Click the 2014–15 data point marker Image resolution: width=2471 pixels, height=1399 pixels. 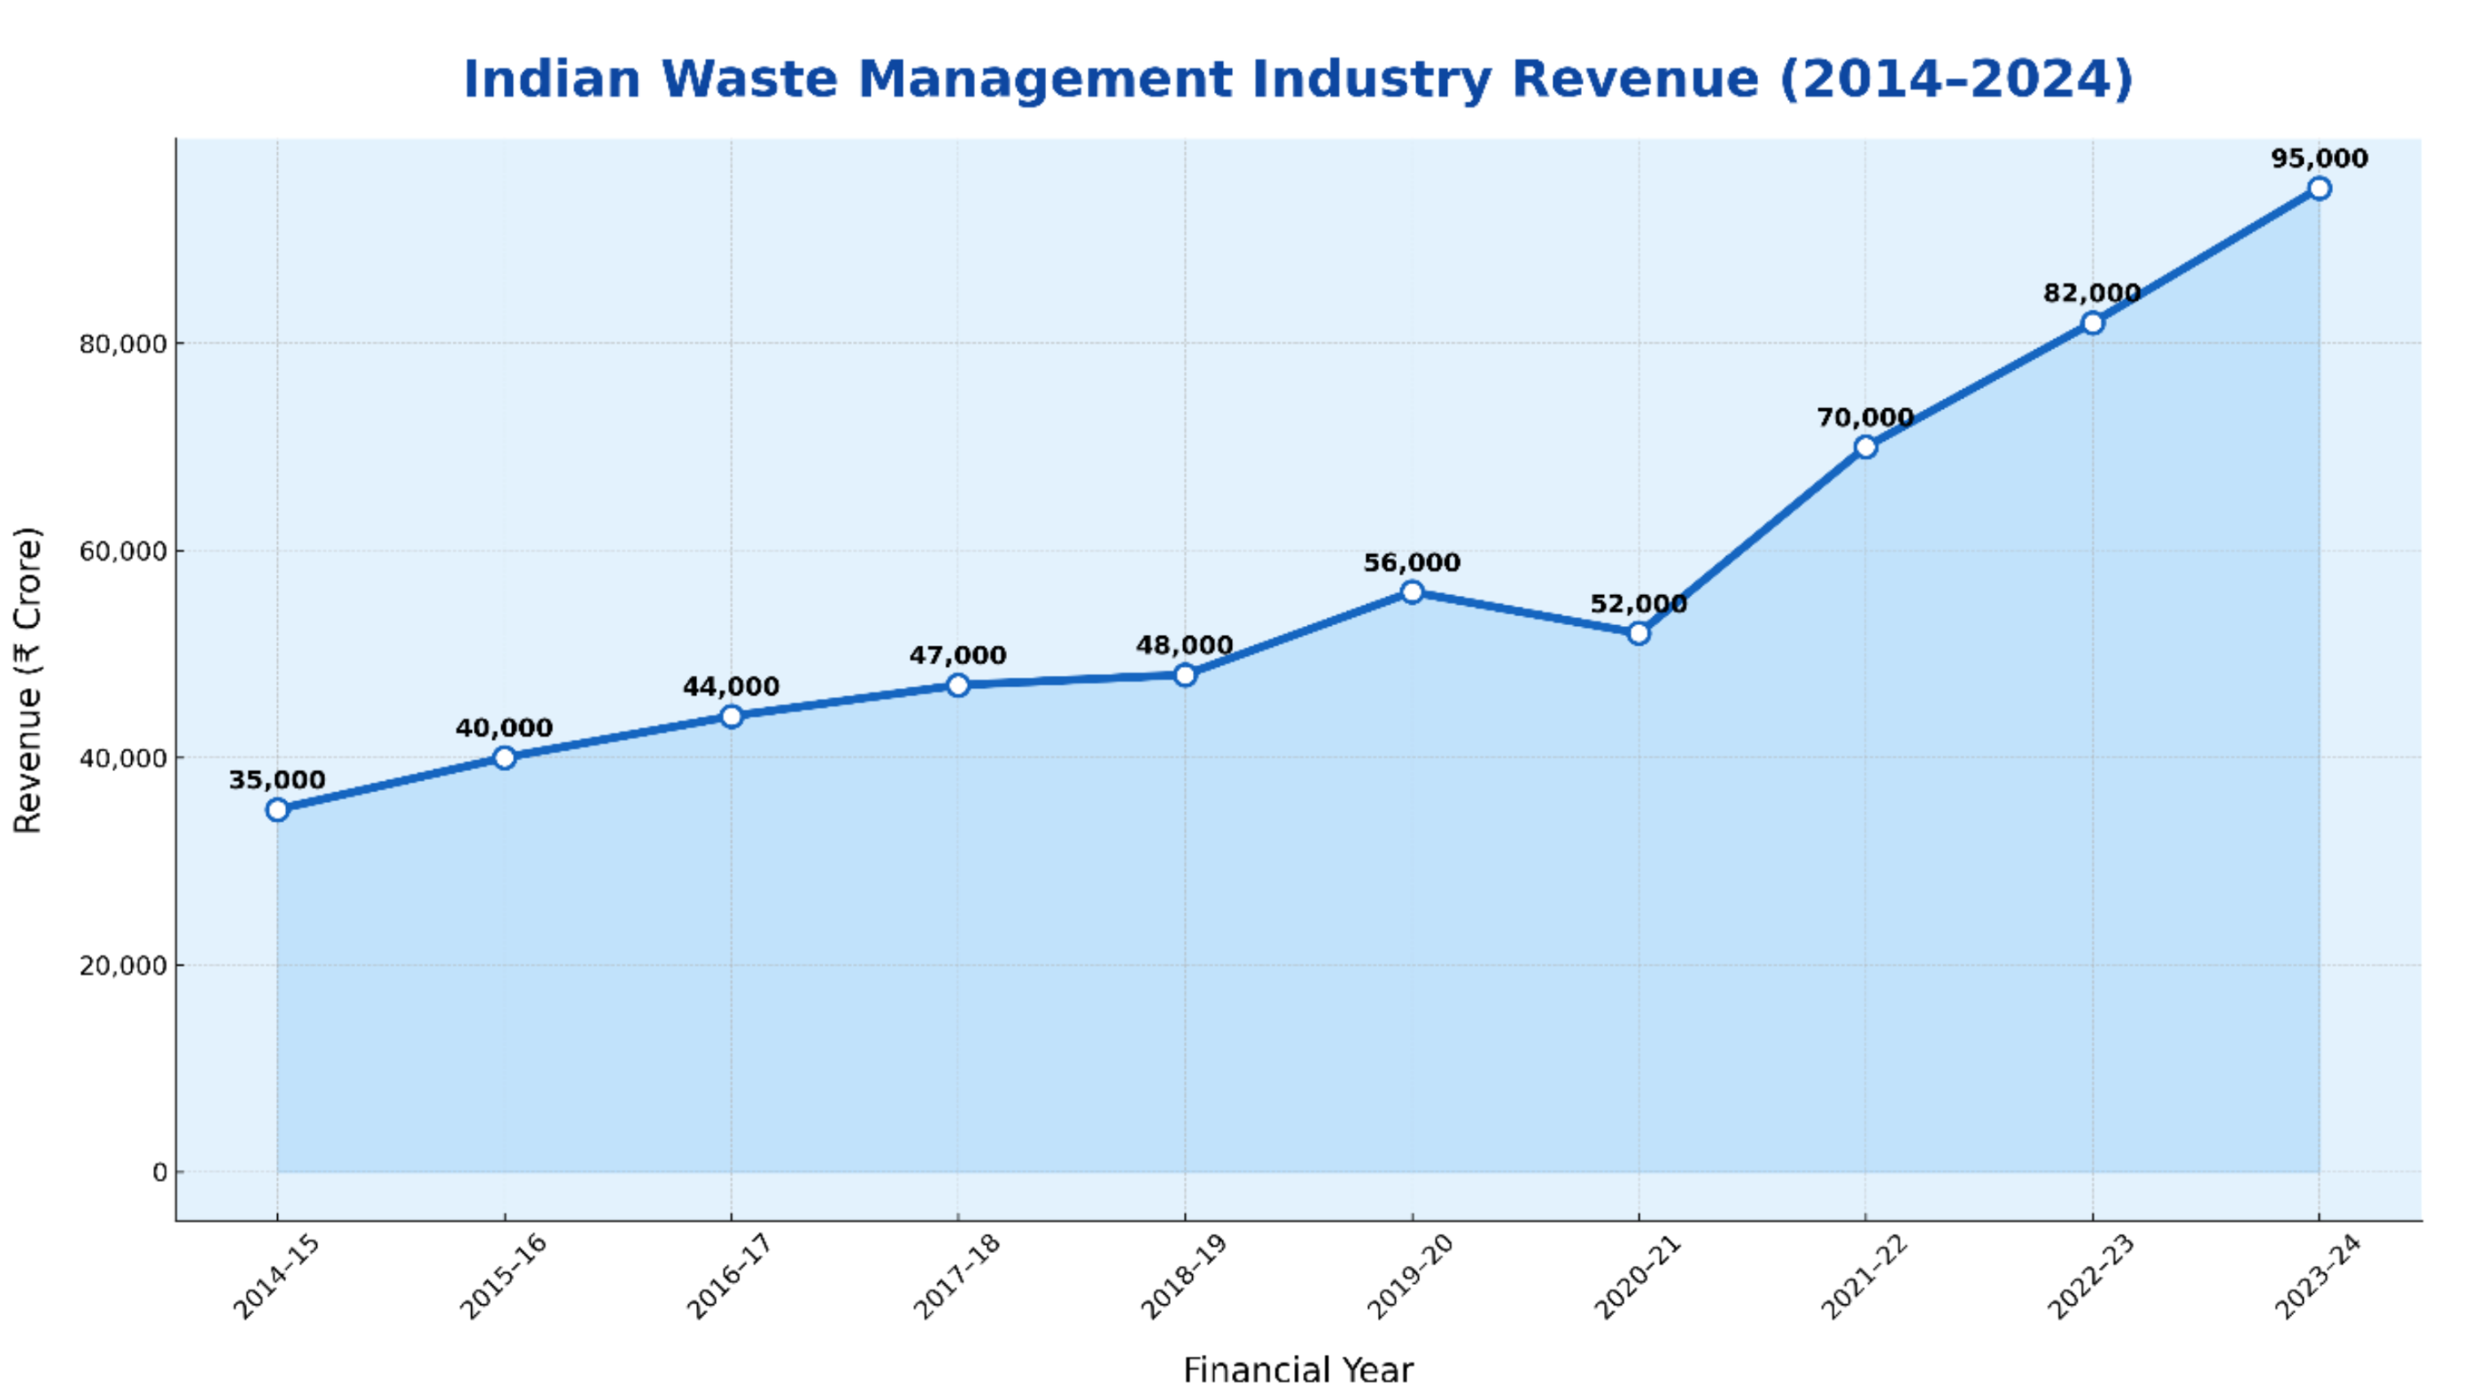point(278,810)
